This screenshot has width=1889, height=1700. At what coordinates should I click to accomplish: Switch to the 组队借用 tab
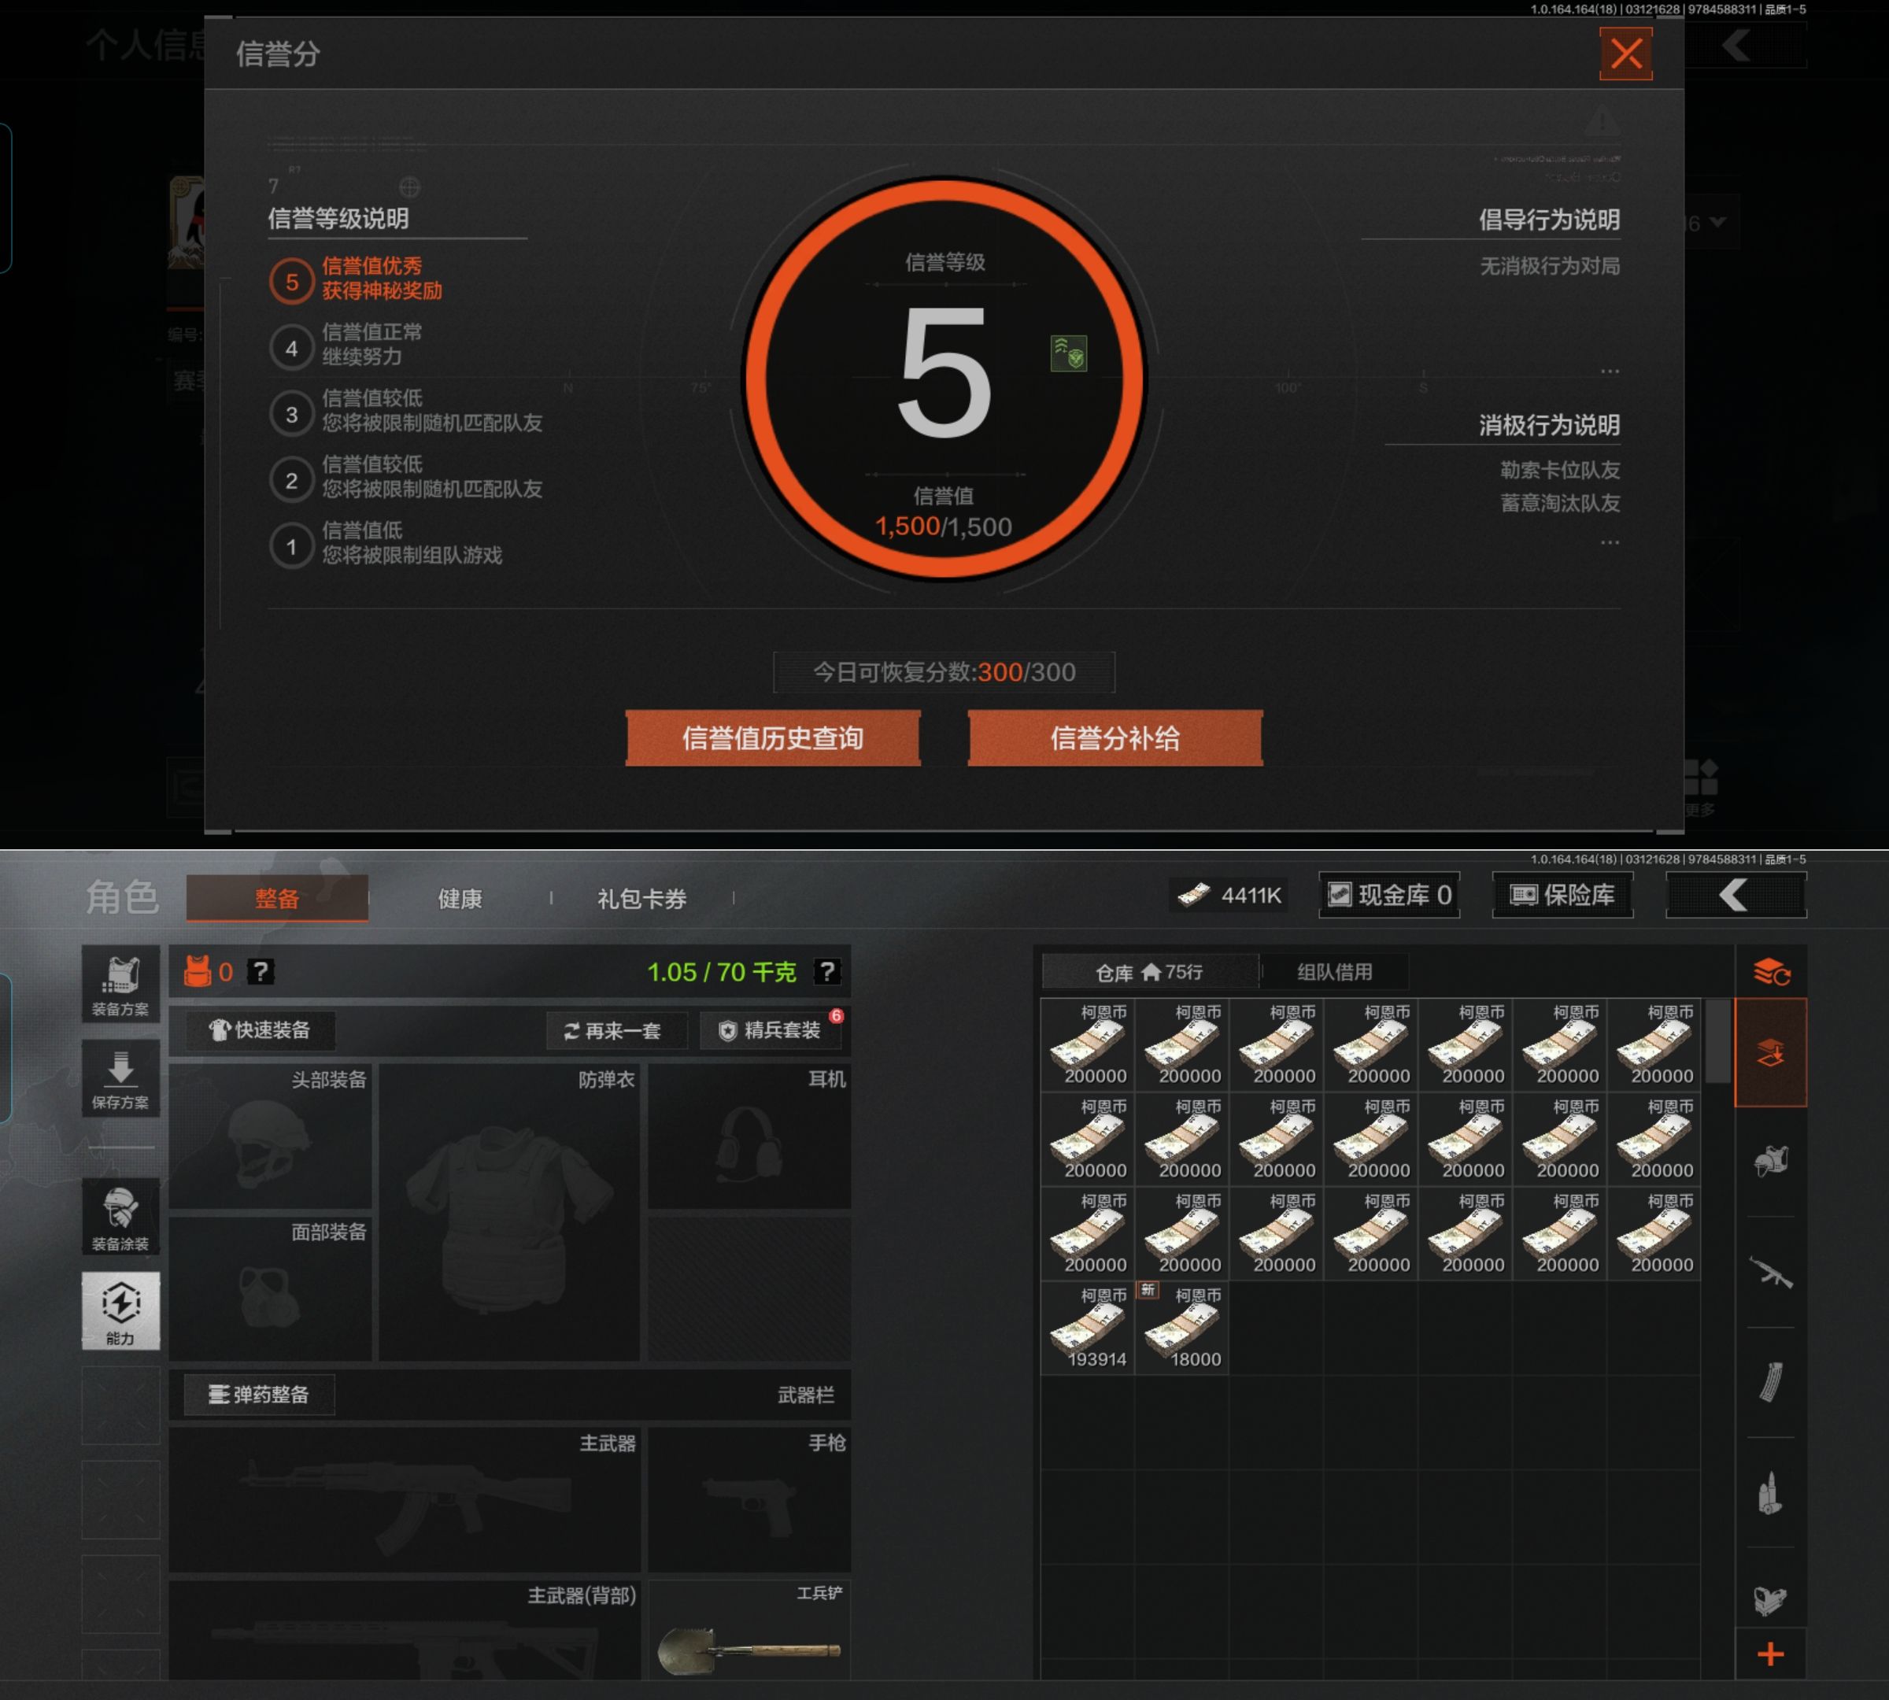pyautogui.click(x=1334, y=972)
